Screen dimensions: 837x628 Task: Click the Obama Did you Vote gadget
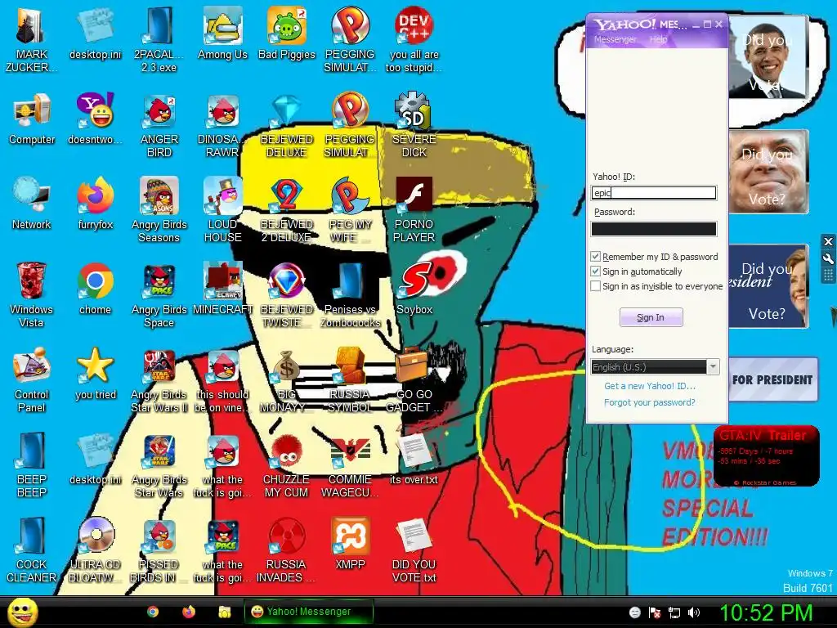point(768,58)
